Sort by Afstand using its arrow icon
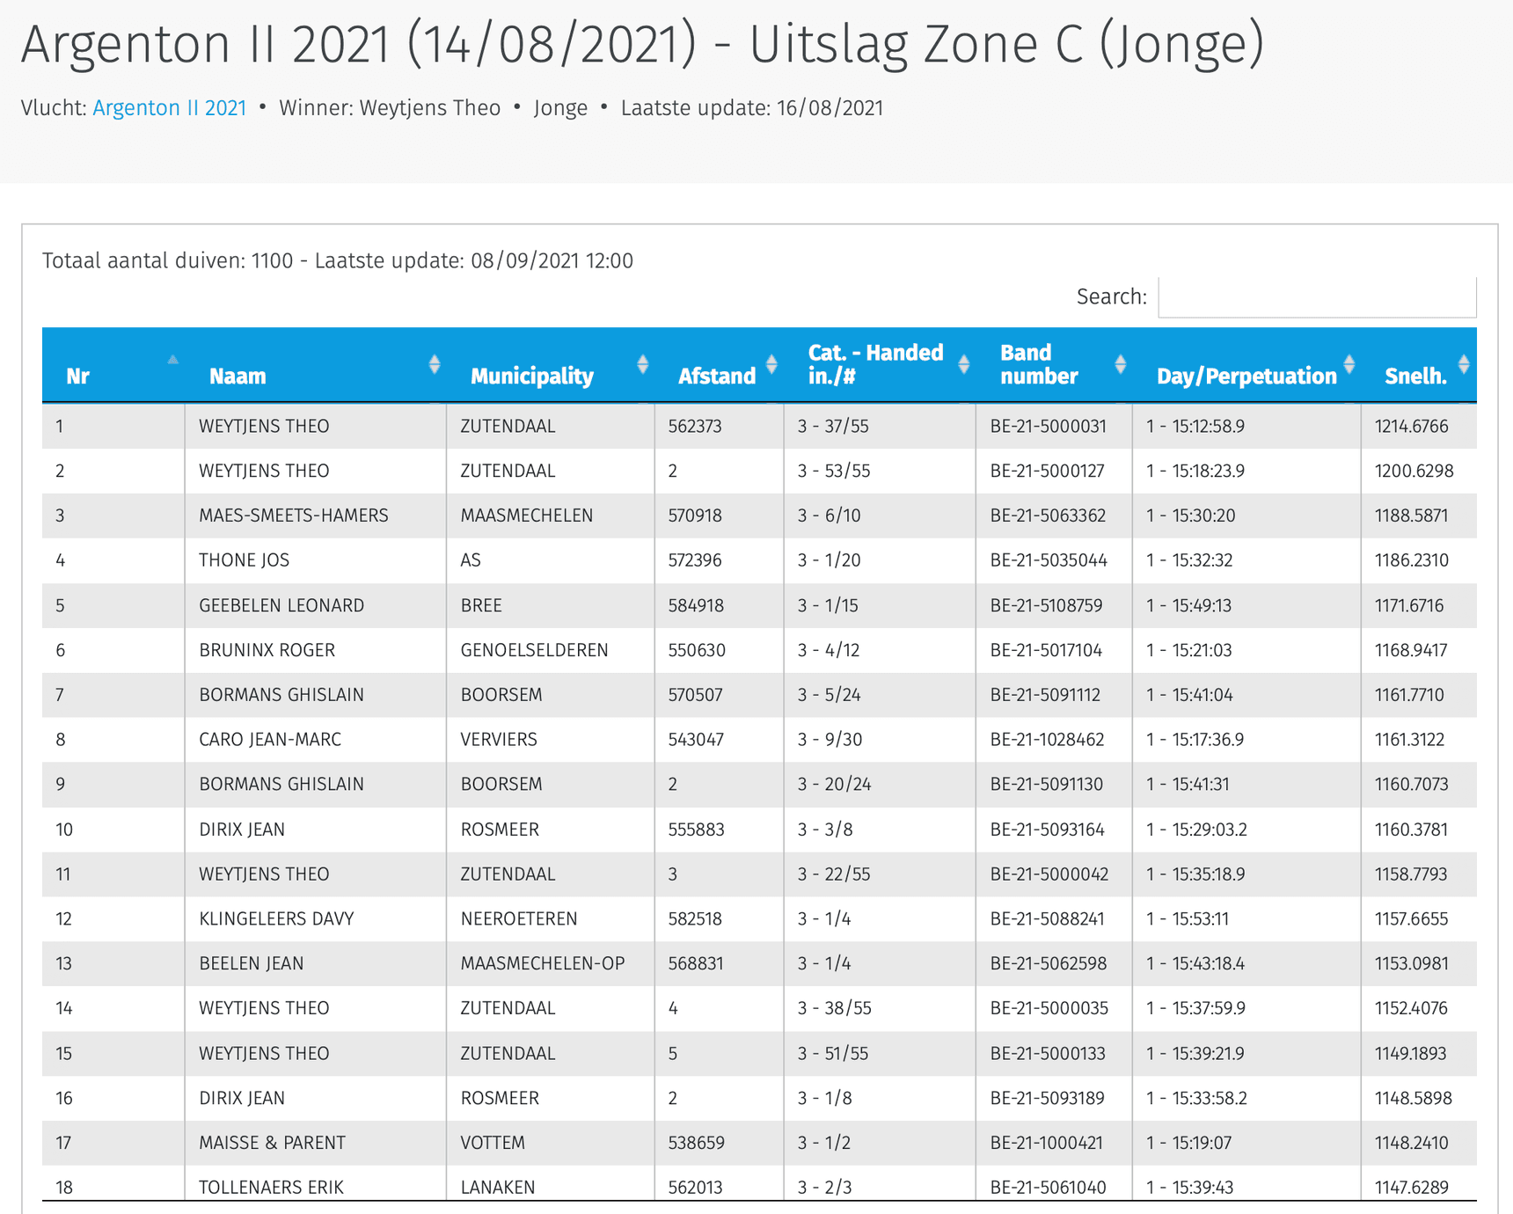The width and height of the screenshot is (1513, 1214). tap(771, 365)
